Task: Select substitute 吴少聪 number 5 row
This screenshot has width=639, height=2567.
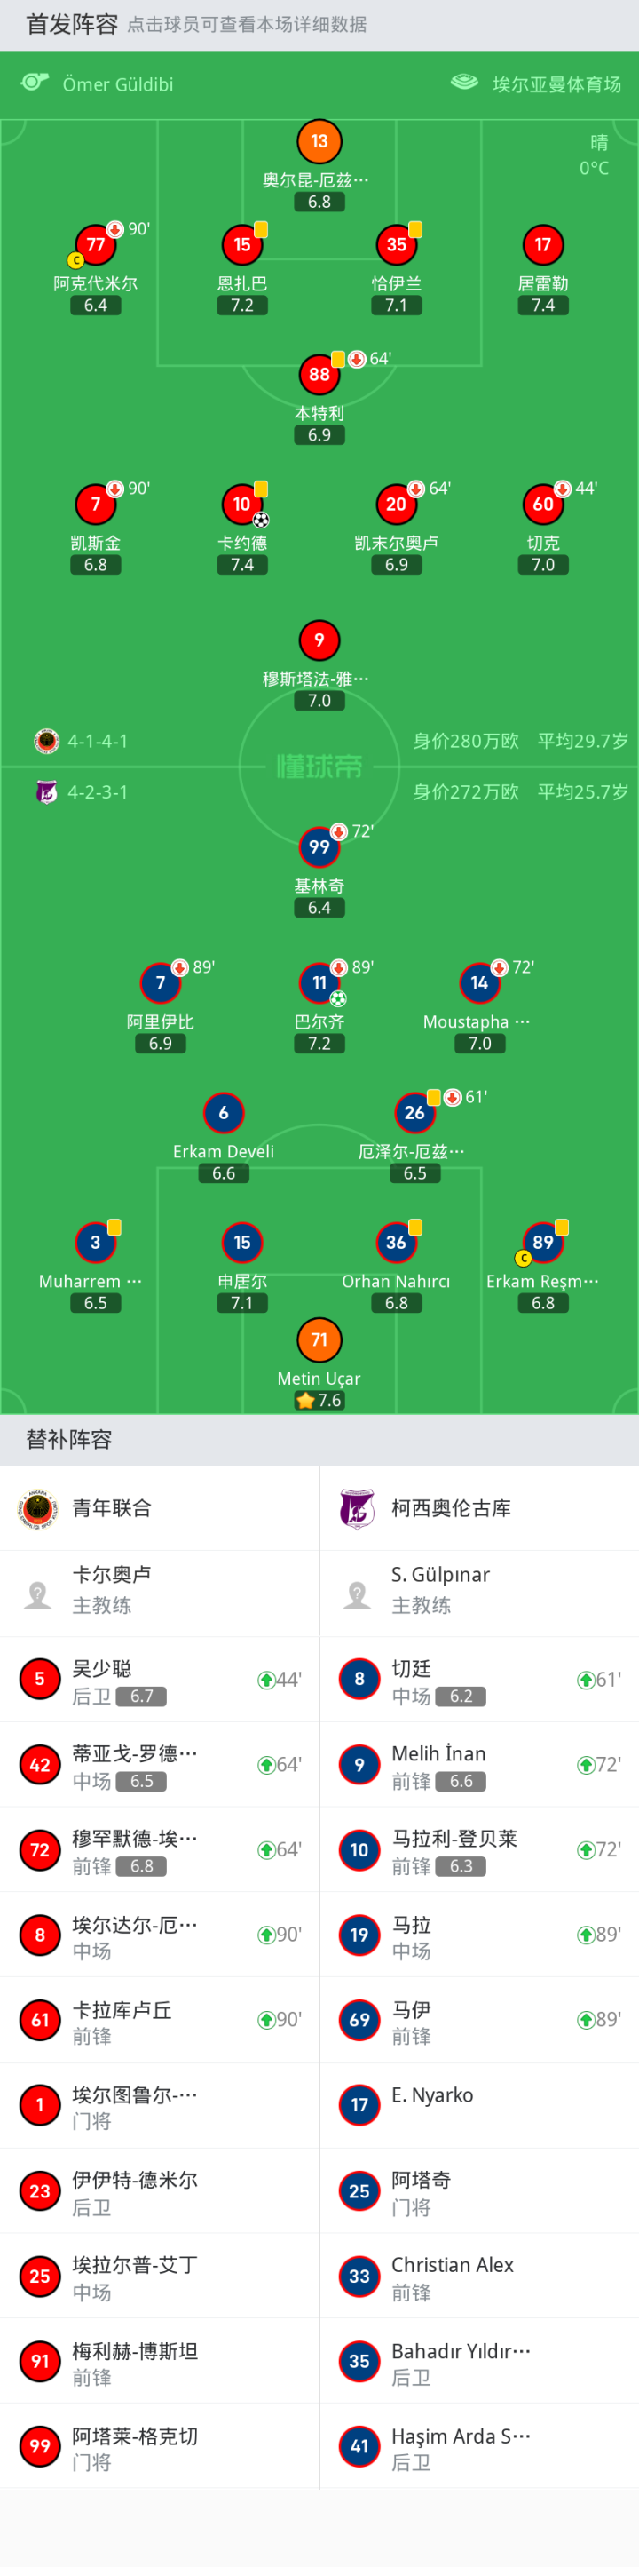Action: [159, 1681]
